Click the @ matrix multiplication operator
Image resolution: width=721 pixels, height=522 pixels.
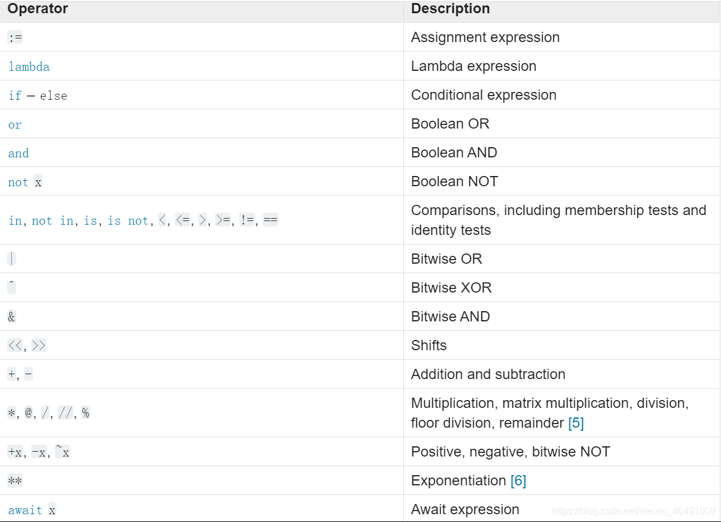tap(28, 413)
